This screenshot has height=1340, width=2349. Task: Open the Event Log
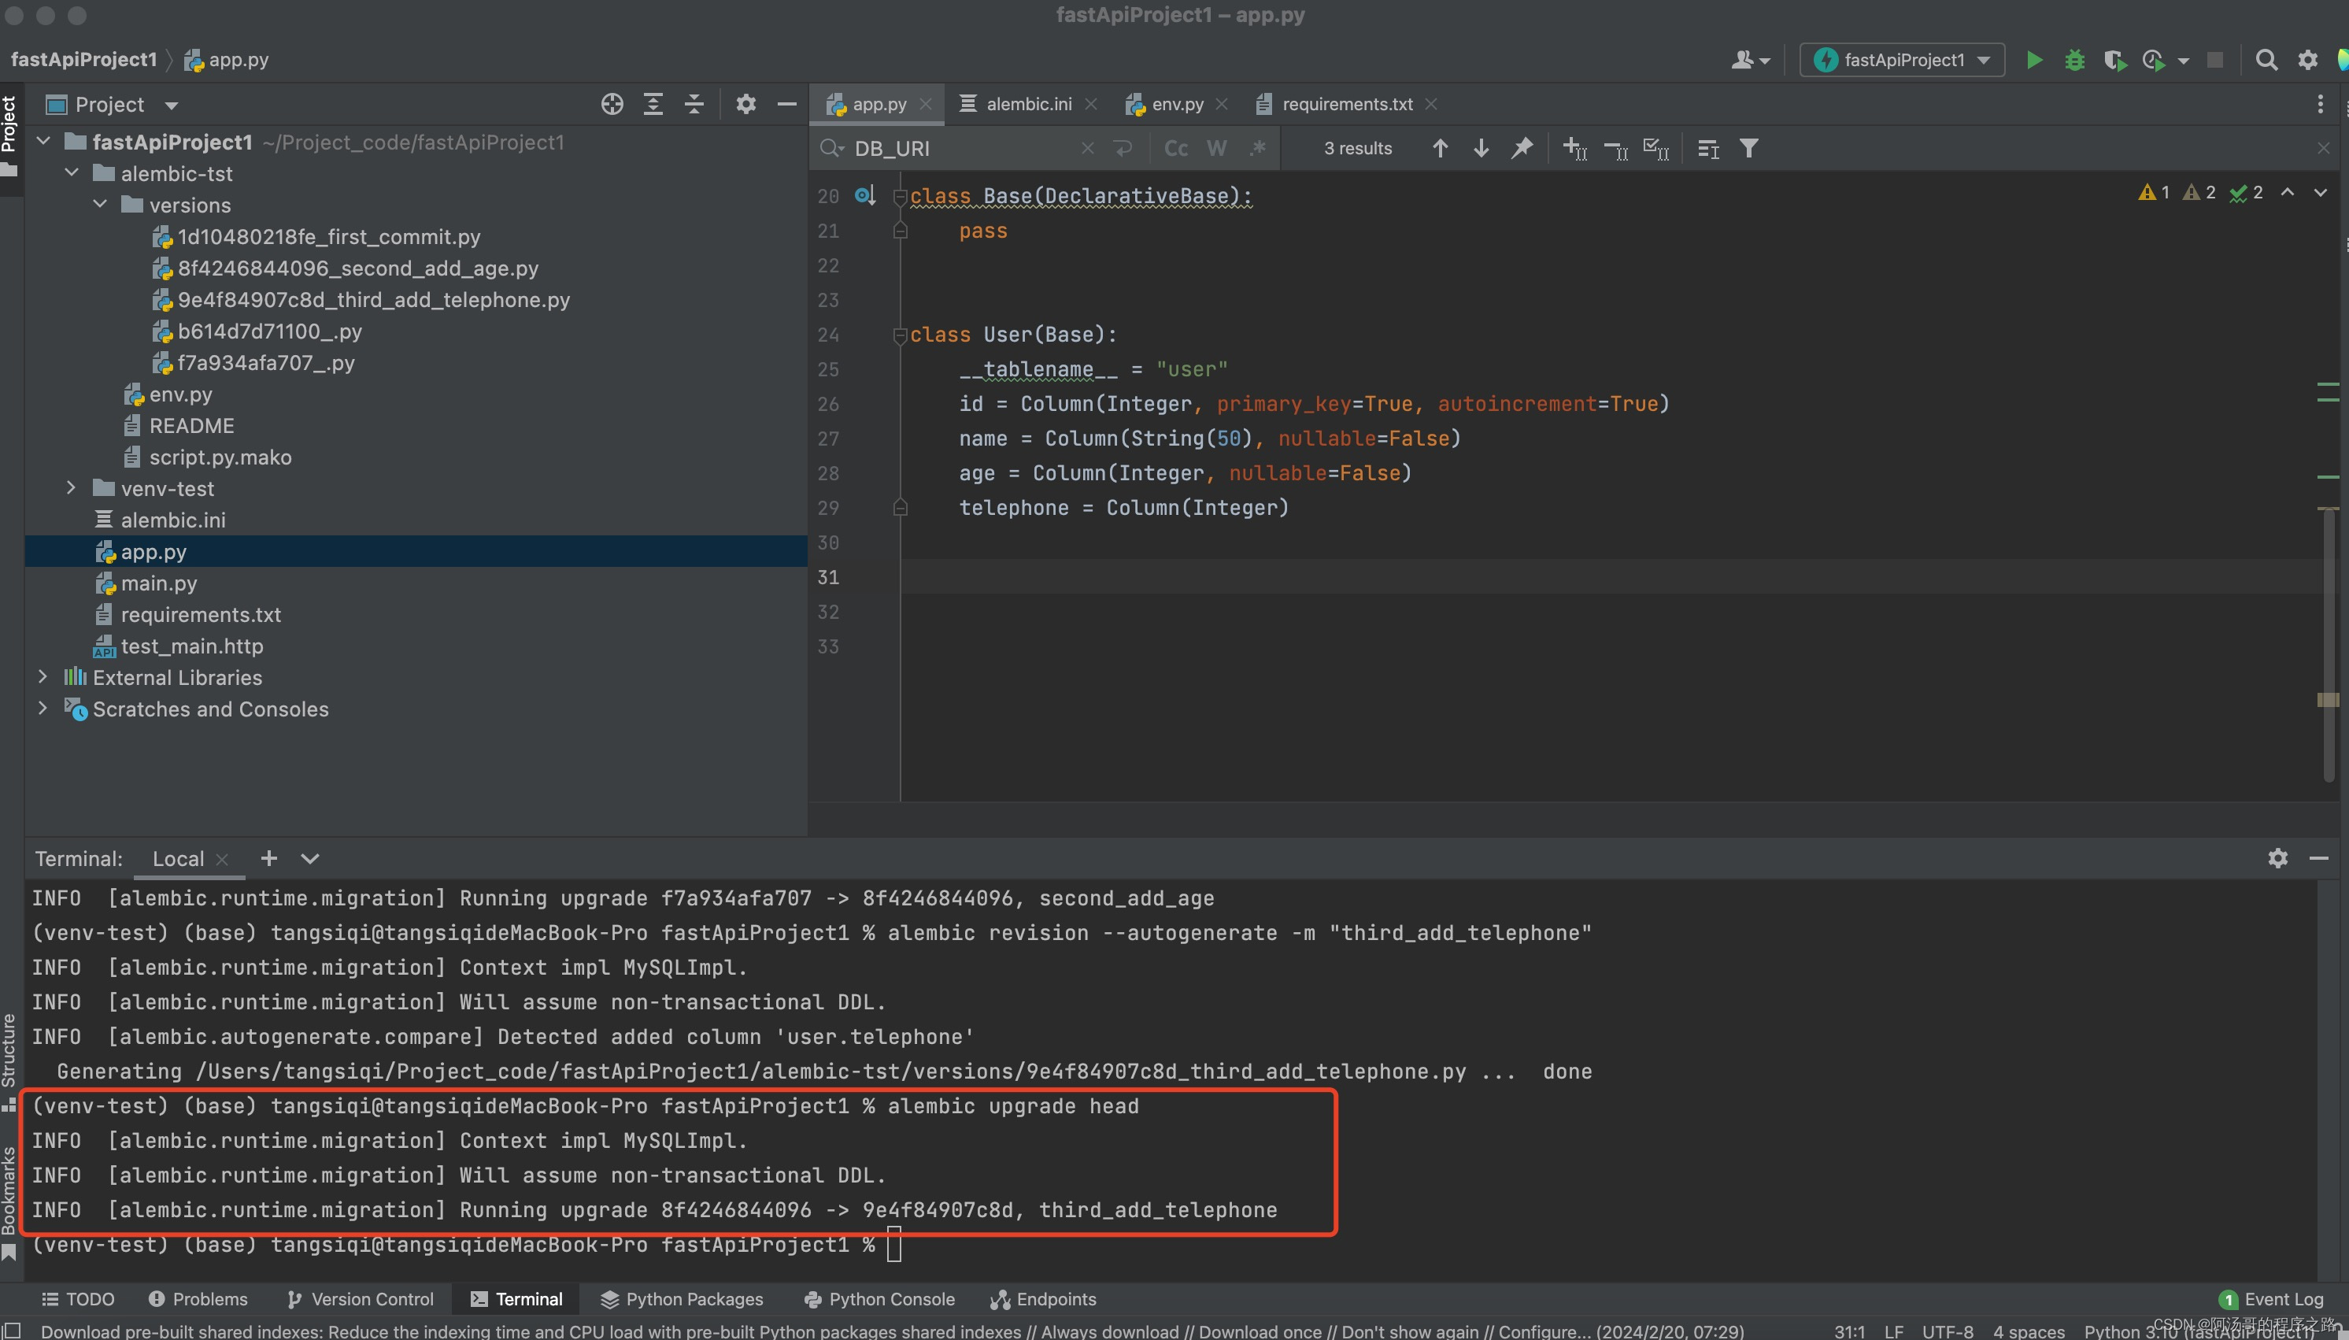2271,1298
